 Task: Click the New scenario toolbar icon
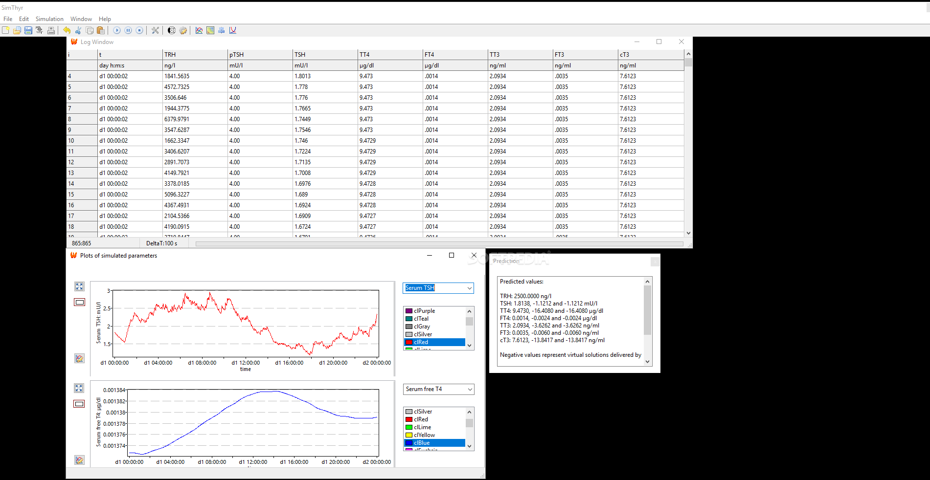coord(5,30)
